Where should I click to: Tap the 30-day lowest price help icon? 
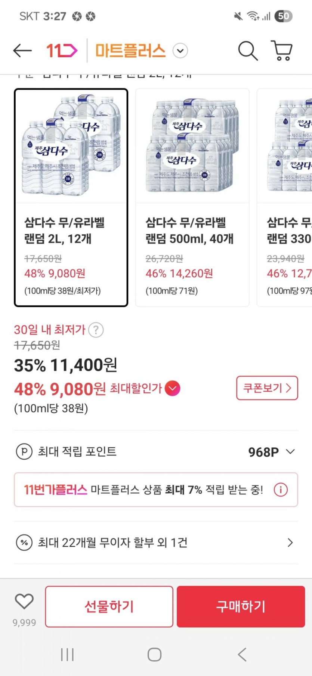(x=96, y=330)
